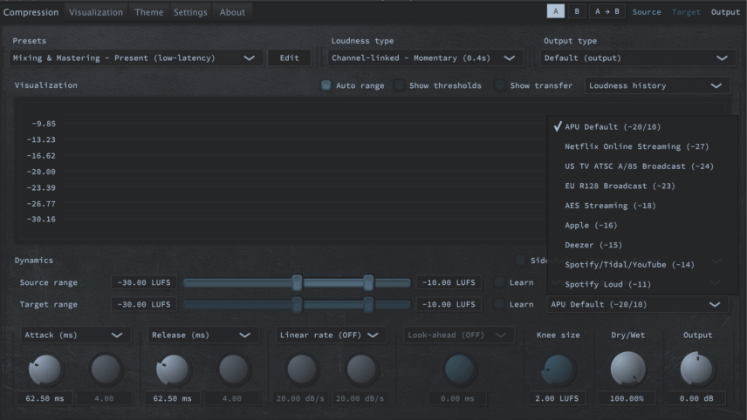Click the Release 4.00 disabled knob
Viewport: 747px width, 420px height.
[233, 369]
